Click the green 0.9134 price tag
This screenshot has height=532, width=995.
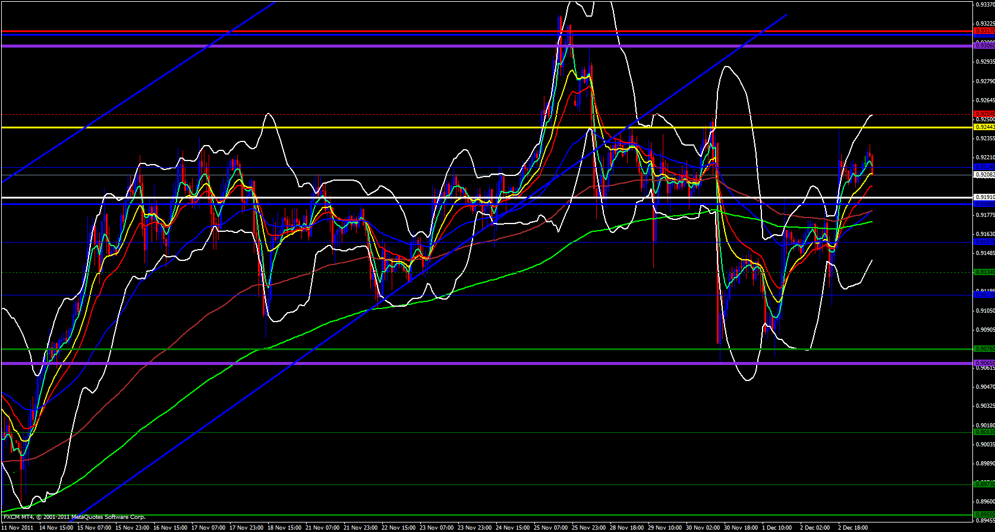tap(984, 272)
